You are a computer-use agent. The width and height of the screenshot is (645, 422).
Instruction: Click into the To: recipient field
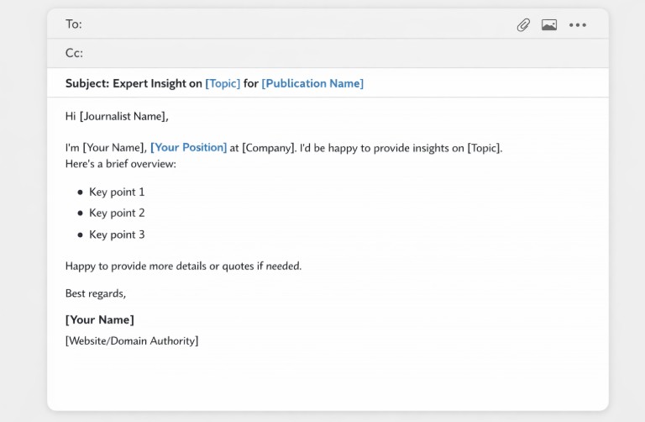click(294, 24)
